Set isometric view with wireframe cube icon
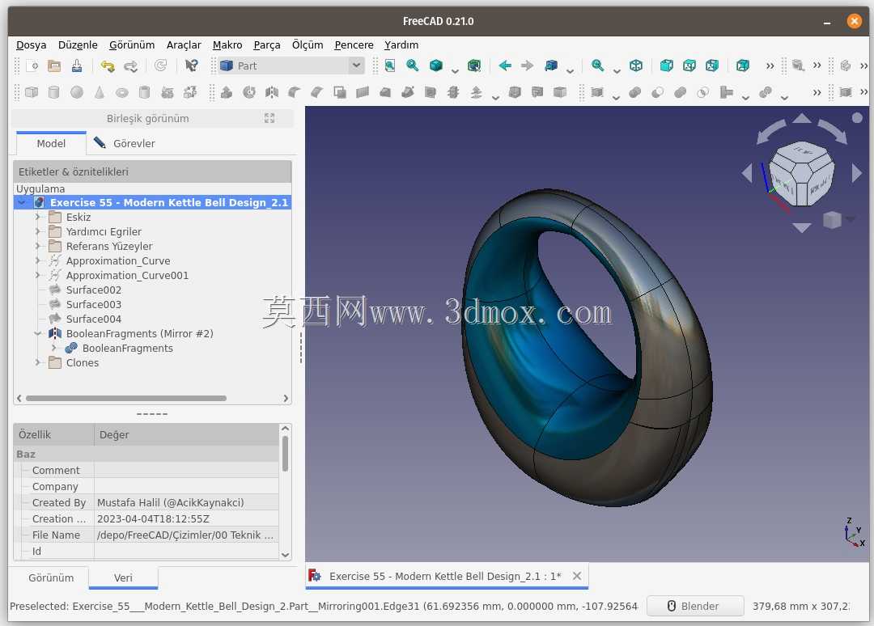 tap(636, 66)
